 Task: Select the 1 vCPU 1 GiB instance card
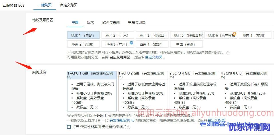point(92,91)
